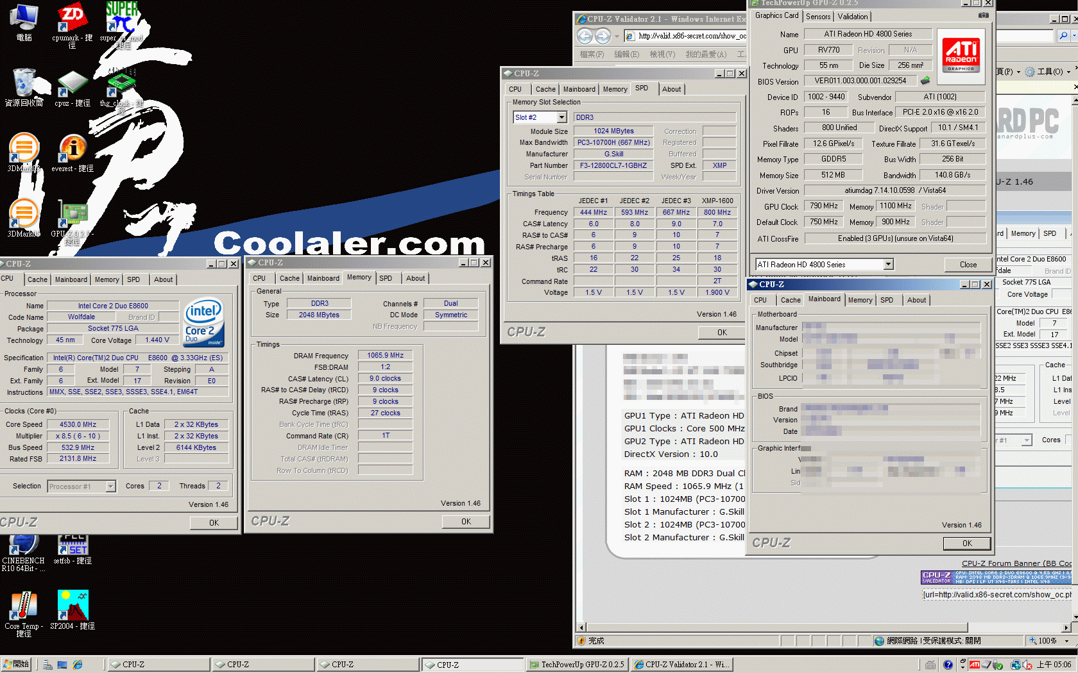1078x673 pixels.
Task: Click OK in CPU-Z memory timings window
Action: pyautogui.click(x=466, y=522)
